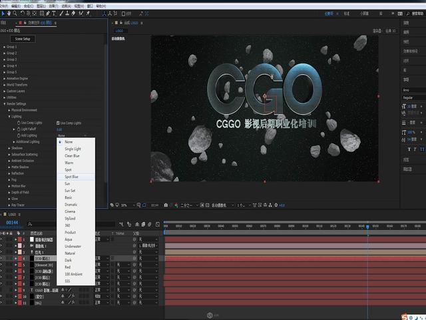Click the show channel color icon
426x320 pixels.
[176, 205]
